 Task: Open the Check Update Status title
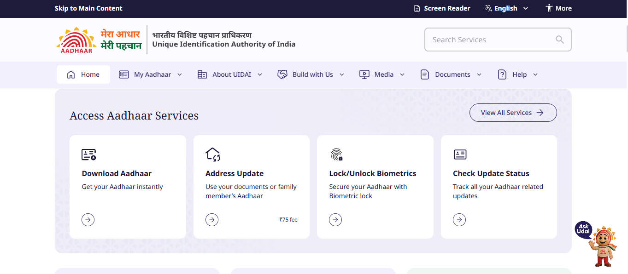tap(491, 173)
